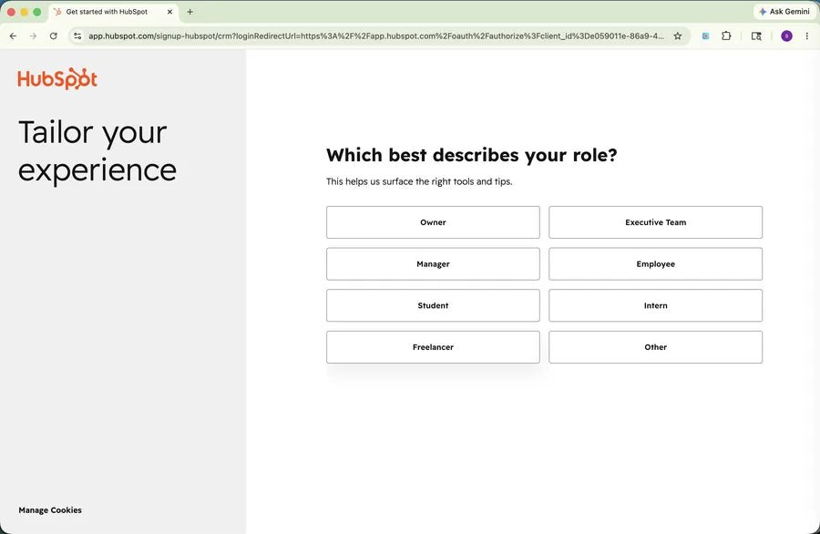This screenshot has width=820, height=534.
Task: Open the Extensions puzzle icon
Action: pos(726,36)
